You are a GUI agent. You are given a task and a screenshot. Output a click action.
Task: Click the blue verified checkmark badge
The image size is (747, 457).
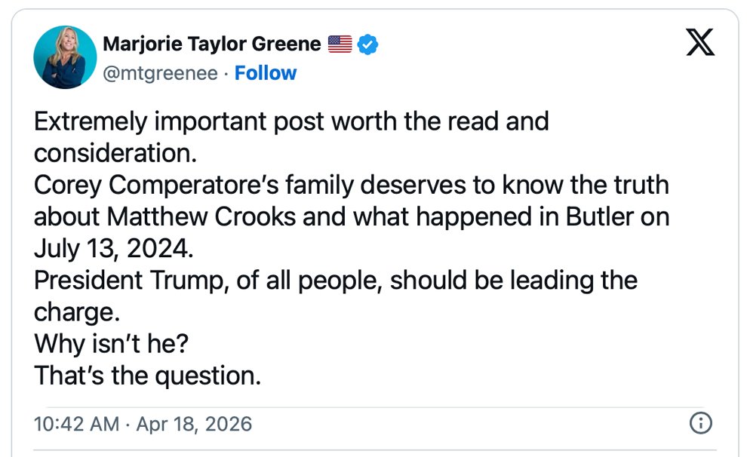tap(367, 44)
